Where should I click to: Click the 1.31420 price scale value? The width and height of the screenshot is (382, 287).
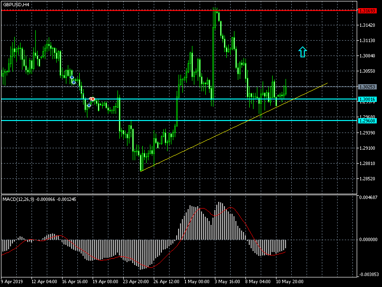[x=367, y=25]
